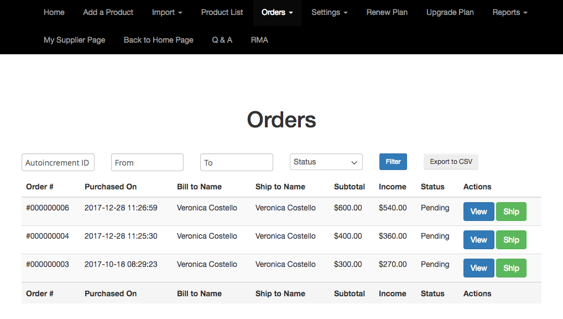Click the From date input field
The width and height of the screenshot is (563, 319).
(147, 162)
